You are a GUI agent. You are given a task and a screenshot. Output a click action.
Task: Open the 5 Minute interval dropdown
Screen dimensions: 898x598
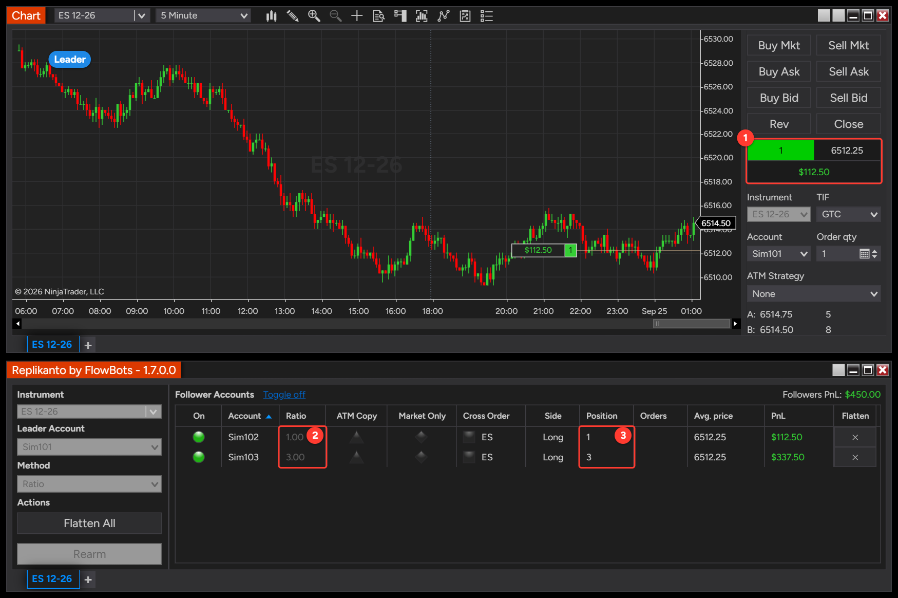pos(203,15)
